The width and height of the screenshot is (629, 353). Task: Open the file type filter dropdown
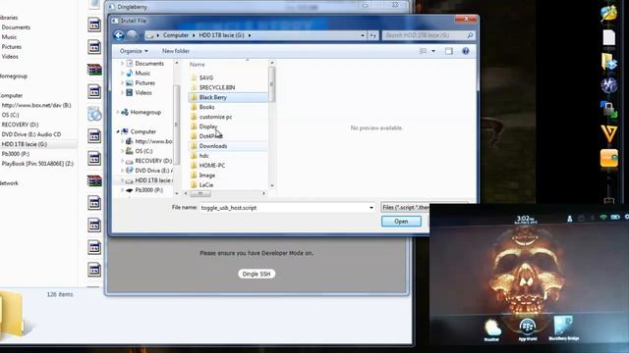coord(405,207)
